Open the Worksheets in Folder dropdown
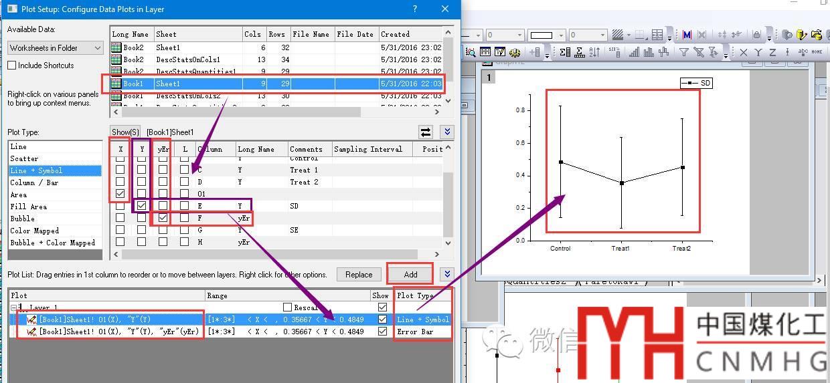Viewport: 830px width, 383px height. tap(55, 48)
